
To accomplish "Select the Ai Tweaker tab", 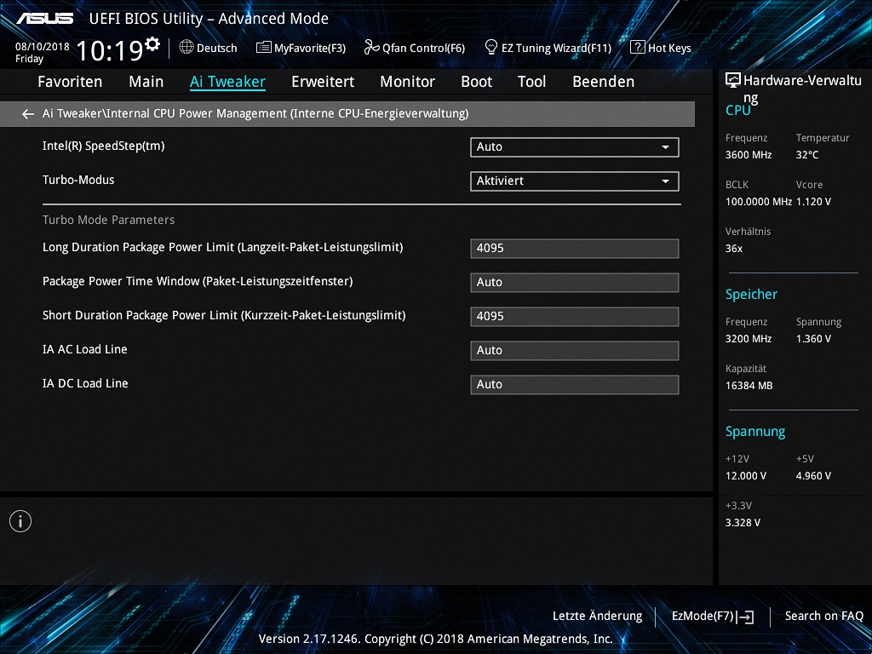I will 227,82.
